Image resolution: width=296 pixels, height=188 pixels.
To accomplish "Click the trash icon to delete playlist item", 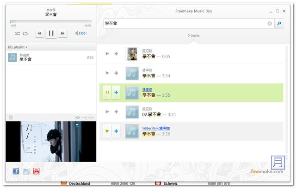I will tap(11, 117).
